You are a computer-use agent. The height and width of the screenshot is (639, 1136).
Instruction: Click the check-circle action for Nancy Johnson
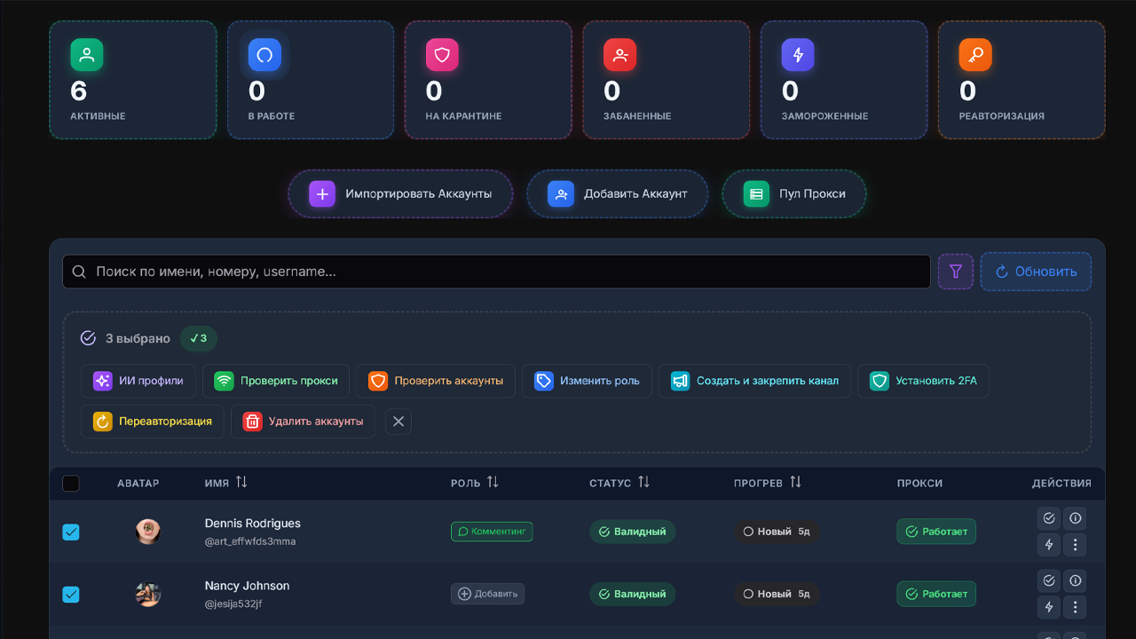point(1049,580)
